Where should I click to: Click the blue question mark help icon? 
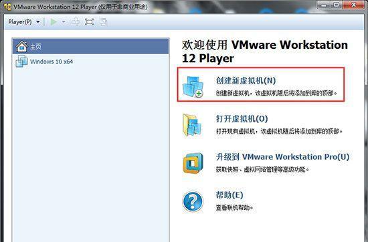(193, 201)
